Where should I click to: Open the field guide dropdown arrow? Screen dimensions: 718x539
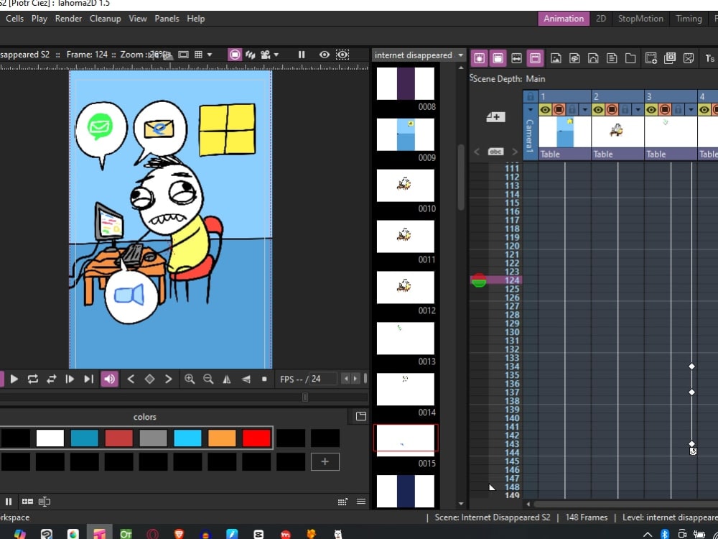click(x=210, y=55)
